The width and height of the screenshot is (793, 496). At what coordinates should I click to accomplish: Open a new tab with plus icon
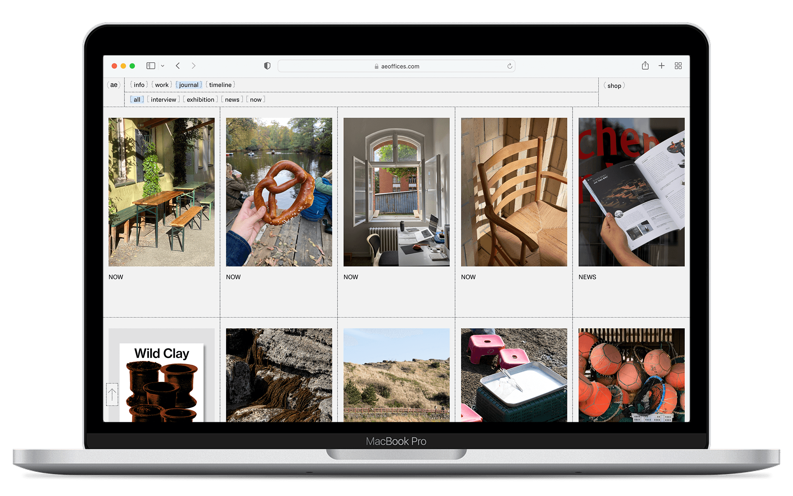point(661,66)
